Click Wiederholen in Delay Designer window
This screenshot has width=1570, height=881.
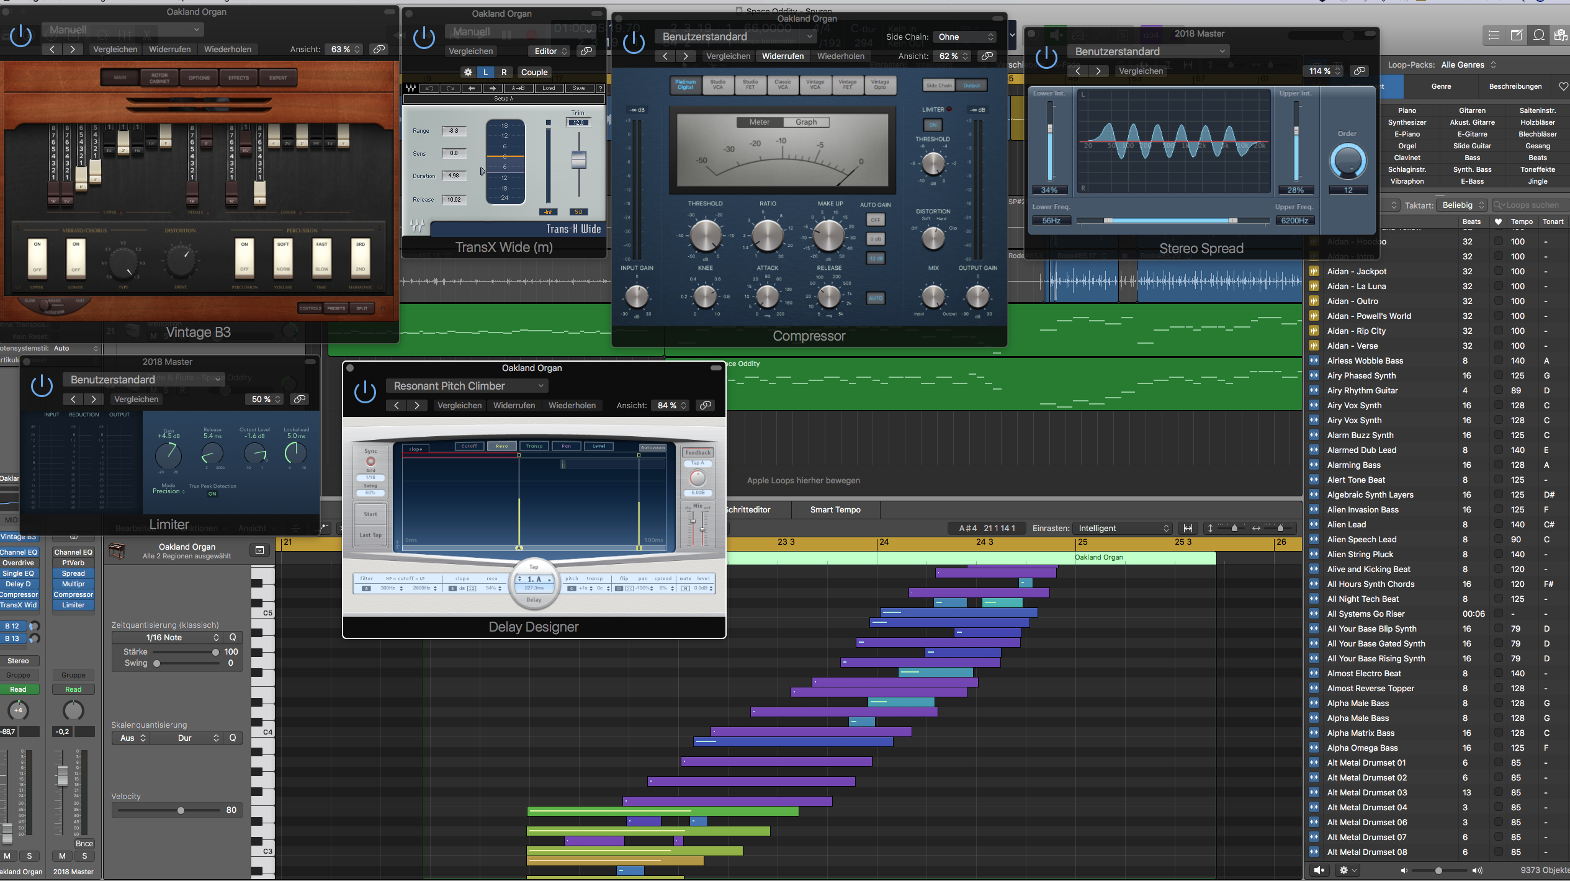click(572, 405)
